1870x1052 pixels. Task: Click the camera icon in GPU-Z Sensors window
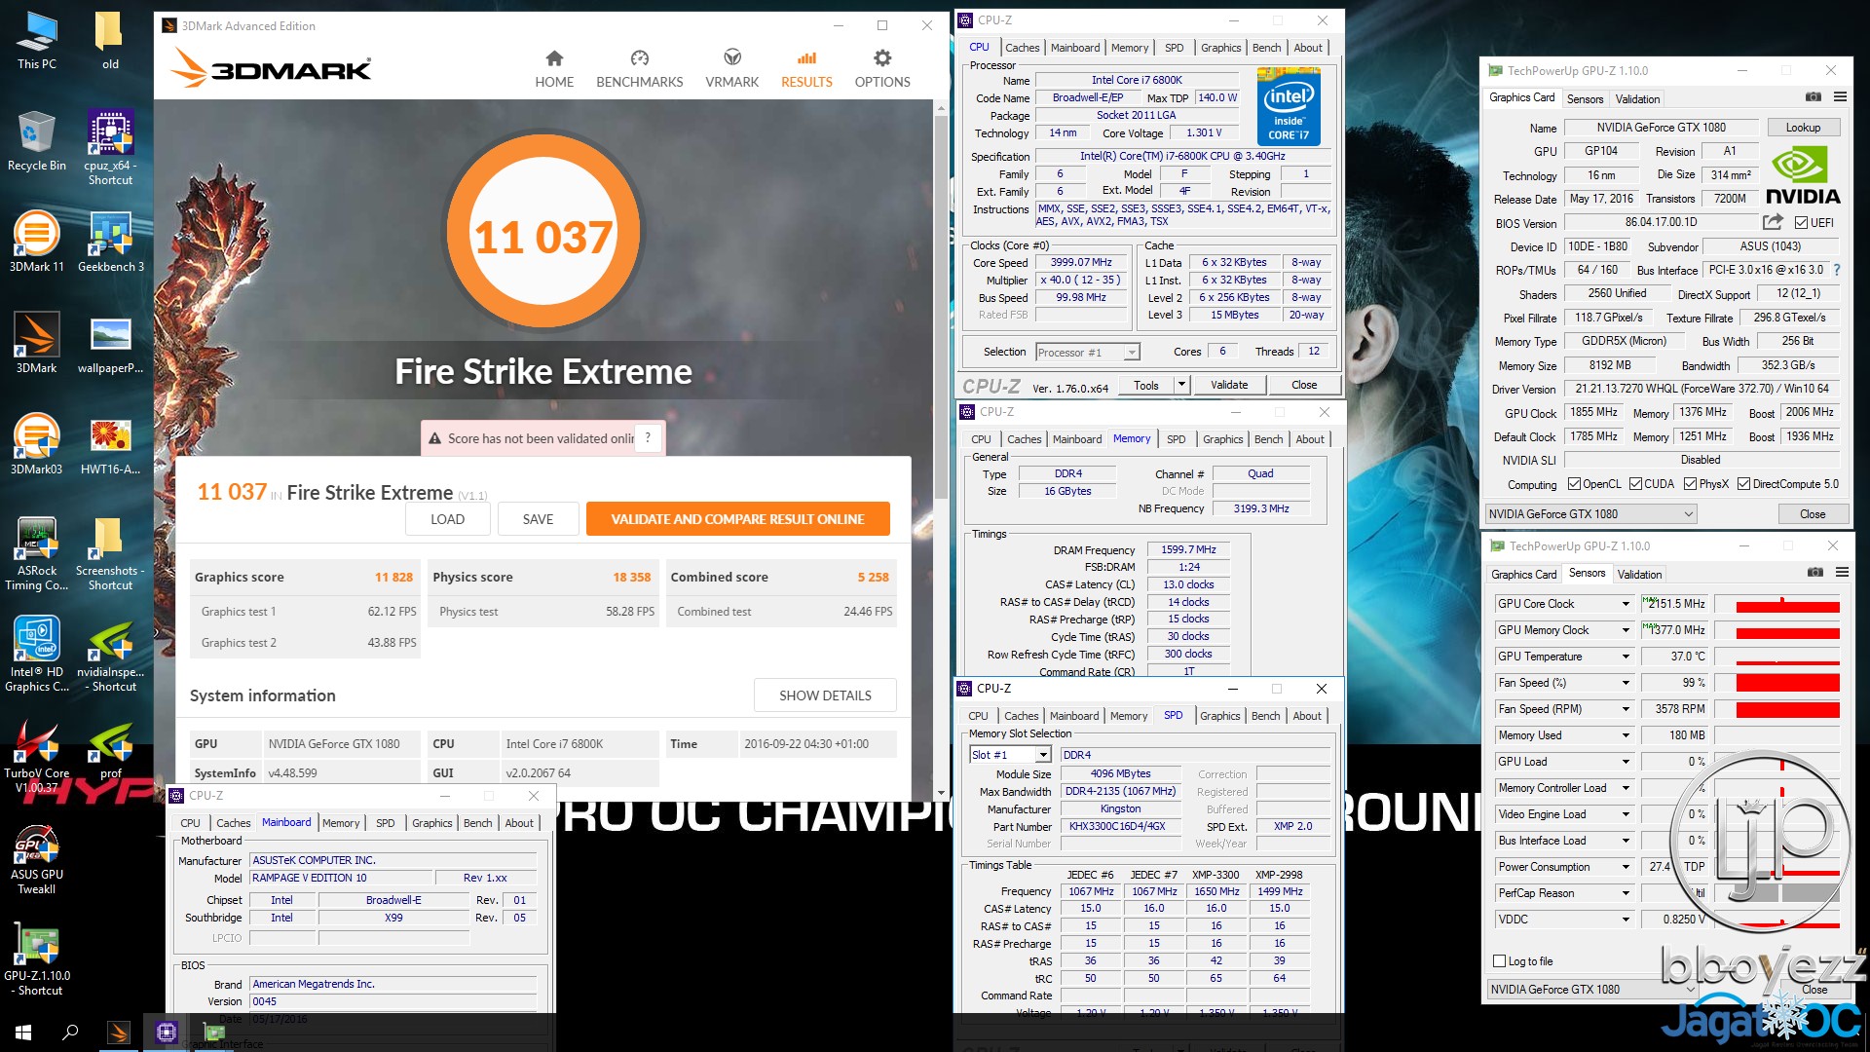tap(1814, 573)
